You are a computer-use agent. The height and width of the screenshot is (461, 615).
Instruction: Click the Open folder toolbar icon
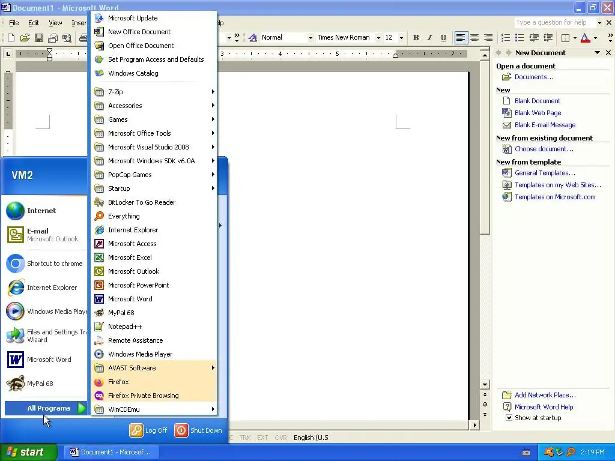pyautogui.click(x=25, y=38)
